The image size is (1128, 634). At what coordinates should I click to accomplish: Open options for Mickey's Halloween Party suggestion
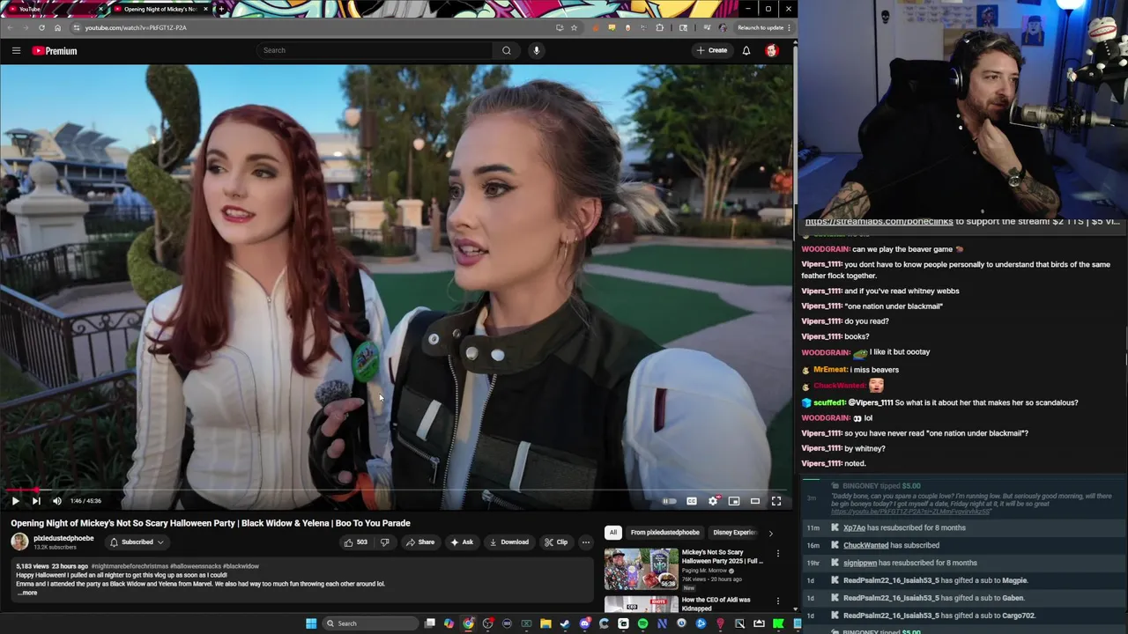coord(777,554)
